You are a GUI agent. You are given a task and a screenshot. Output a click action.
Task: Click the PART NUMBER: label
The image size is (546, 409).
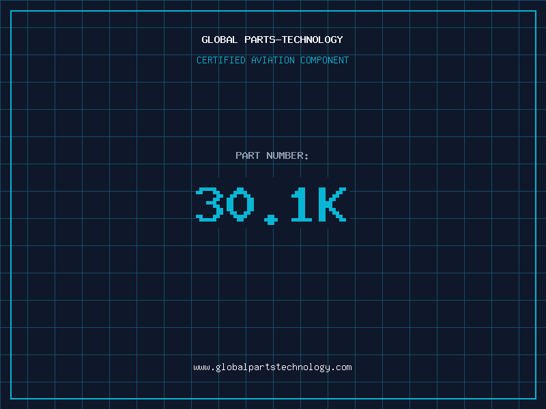pyautogui.click(x=272, y=155)
